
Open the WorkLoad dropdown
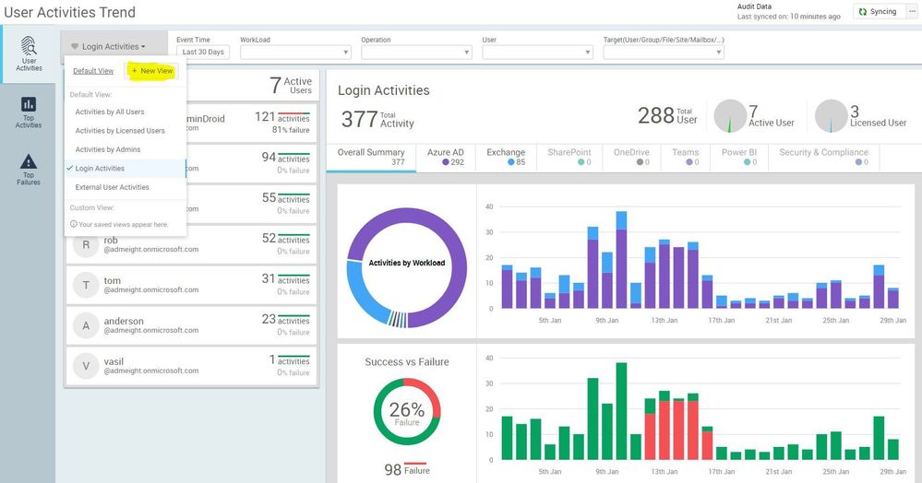(x=295, y=53)
